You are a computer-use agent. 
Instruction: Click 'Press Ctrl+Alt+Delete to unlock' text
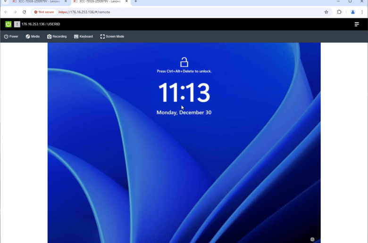coord(184,71)
